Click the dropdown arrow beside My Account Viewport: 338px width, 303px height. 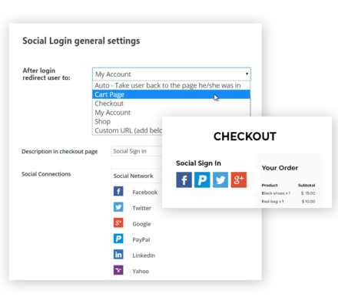click(x=247, y=74)
